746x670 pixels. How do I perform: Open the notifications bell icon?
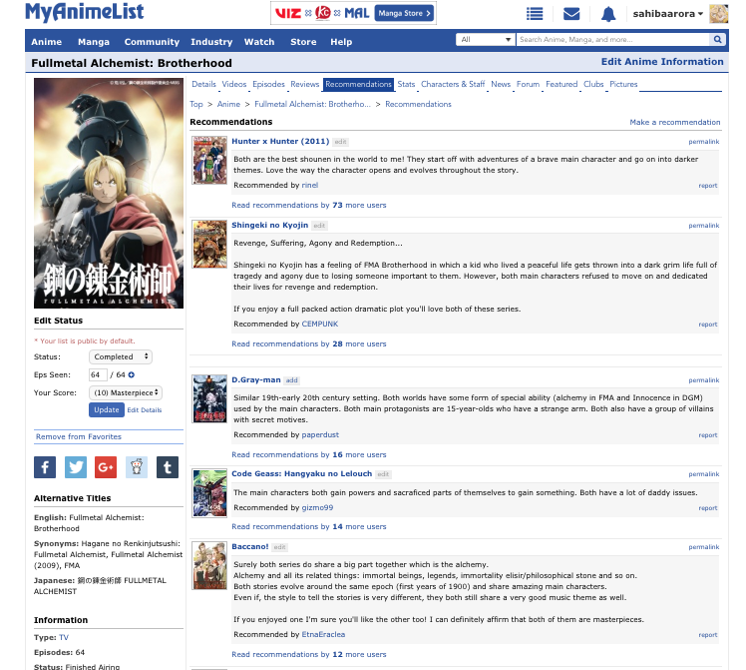point(608,14)
